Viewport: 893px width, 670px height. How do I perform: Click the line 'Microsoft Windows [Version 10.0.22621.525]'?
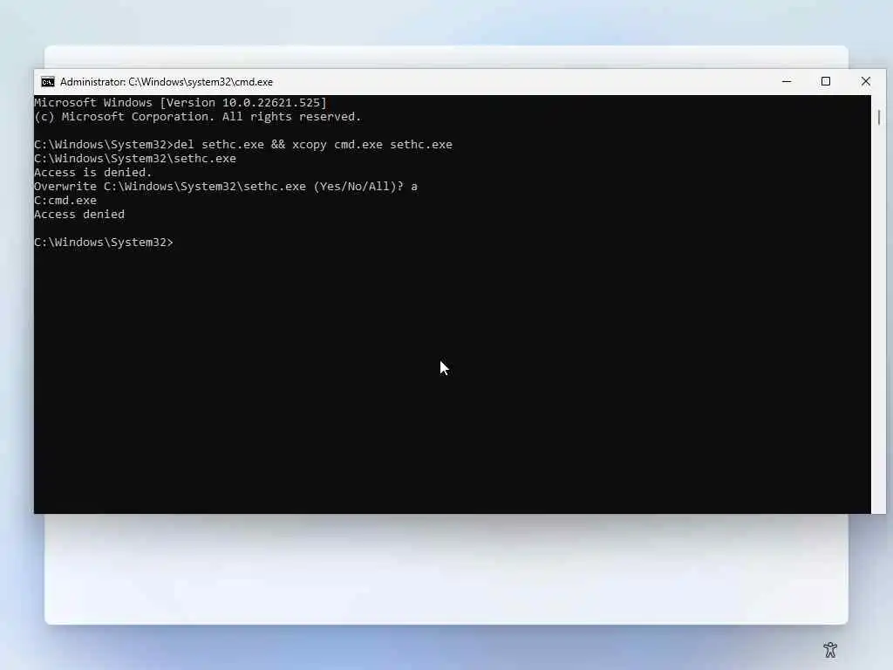coord(181,103)
